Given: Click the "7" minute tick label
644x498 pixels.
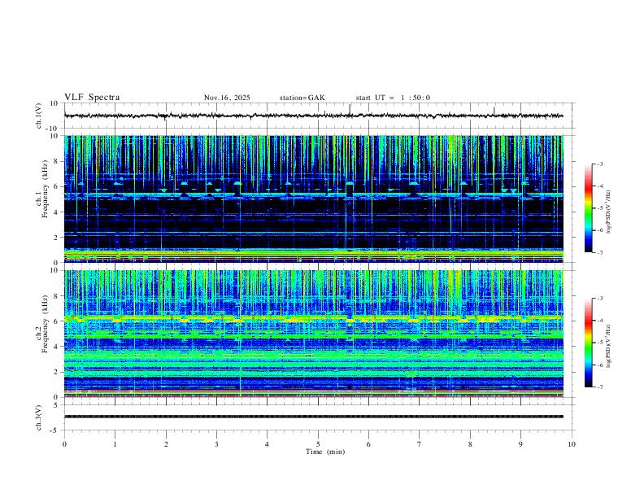Looking at the screenshot, I should coord(420,444).
